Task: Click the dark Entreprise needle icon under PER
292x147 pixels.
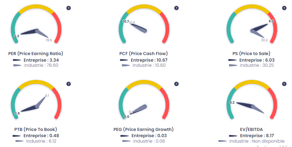Action: click(x=17, y=60)
